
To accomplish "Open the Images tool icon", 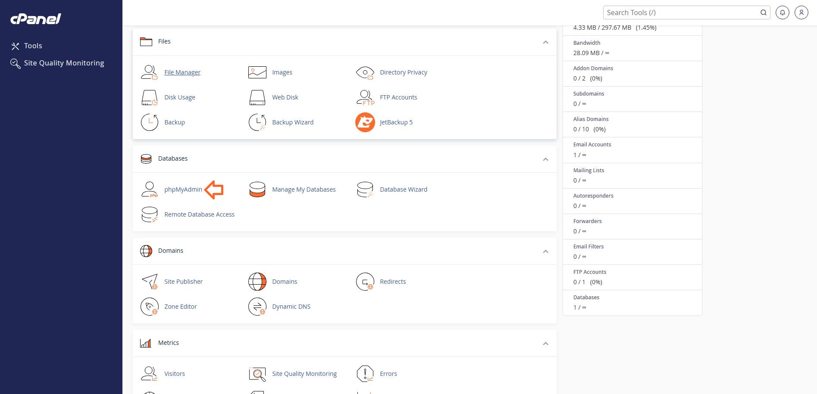I will click(257, 72).
